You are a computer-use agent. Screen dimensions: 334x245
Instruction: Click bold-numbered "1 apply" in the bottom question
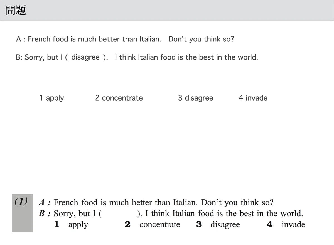click(71, 225)
